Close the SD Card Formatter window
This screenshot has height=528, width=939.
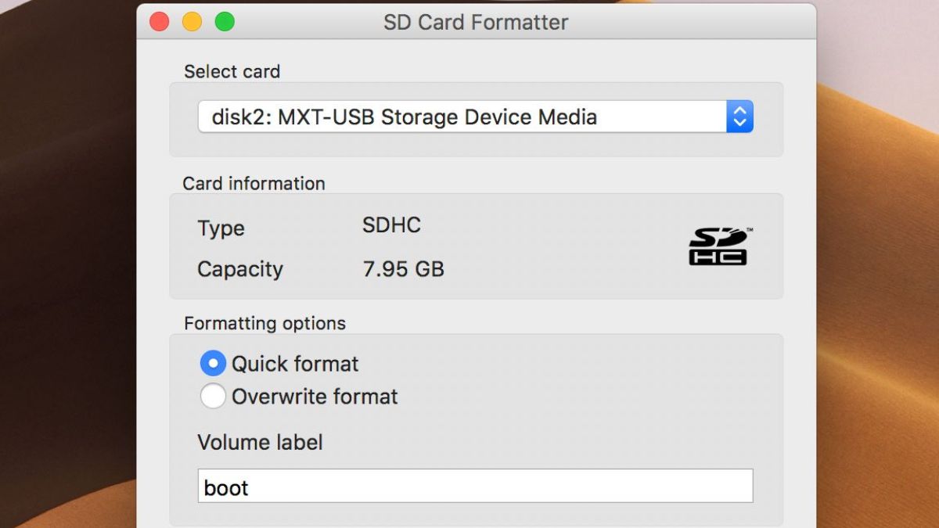click(x=159, y=22)
